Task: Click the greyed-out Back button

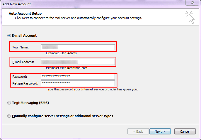Action: point(138,131)
